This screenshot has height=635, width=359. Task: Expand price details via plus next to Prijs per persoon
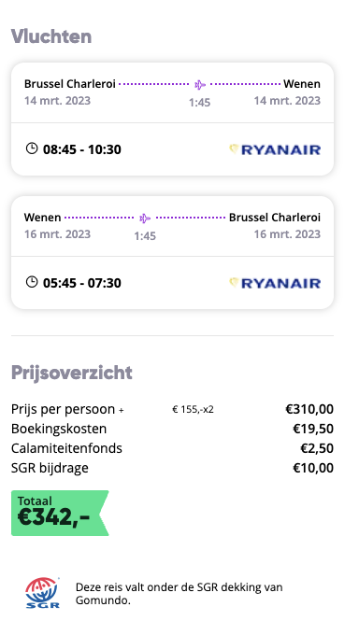tap(122, 410)
